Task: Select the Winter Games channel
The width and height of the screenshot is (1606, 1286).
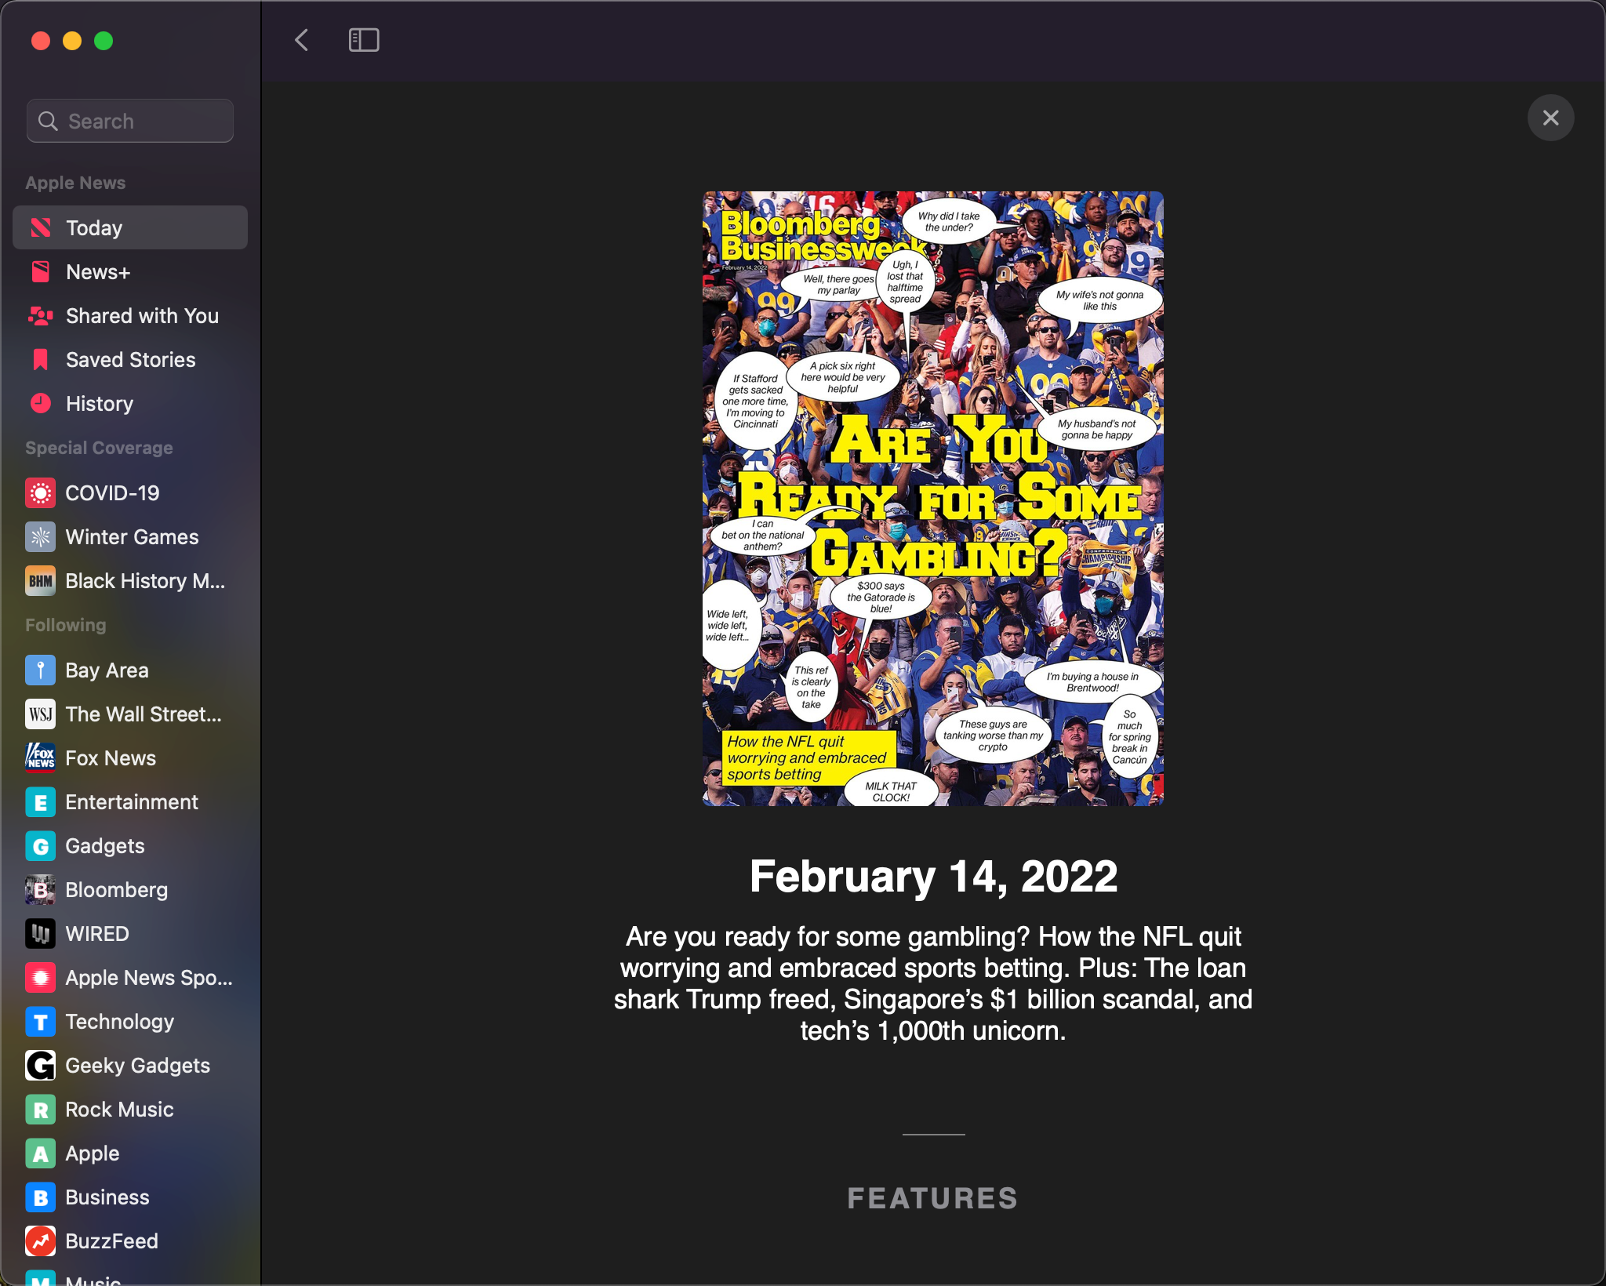Action: [132, 537]
